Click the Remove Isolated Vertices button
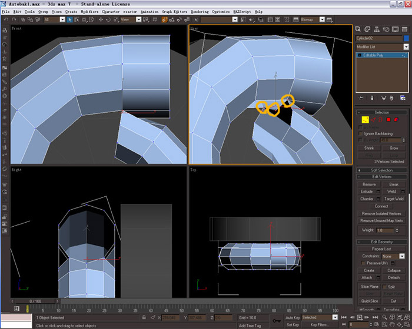Screen dimensions: 412x329 click(x=381, y=214)
